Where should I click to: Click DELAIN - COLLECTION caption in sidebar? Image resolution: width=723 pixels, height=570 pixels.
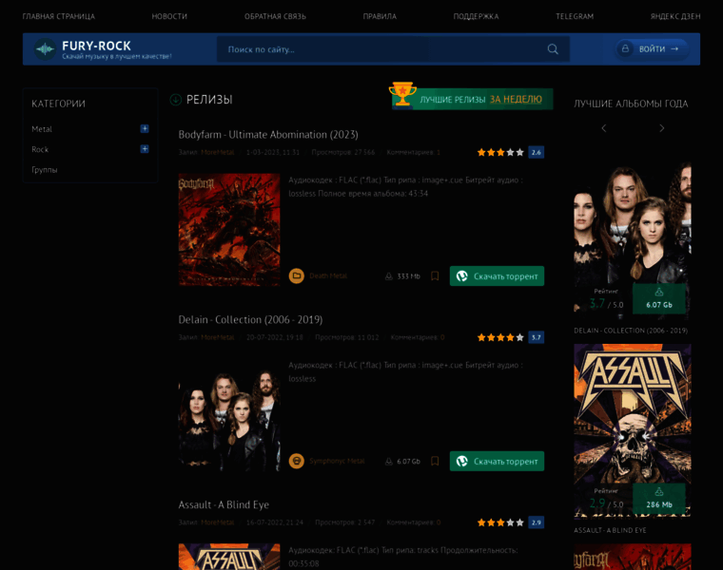(x=631, y=331)
